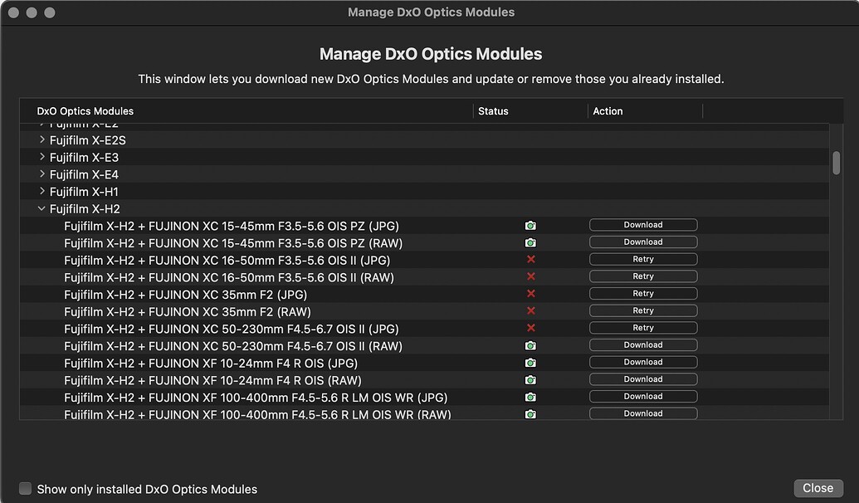Viewport: 859px width, 503px height.
Task: Retry XC 16-50mm OIS II (RAW) download
Action: coord(643,276)
